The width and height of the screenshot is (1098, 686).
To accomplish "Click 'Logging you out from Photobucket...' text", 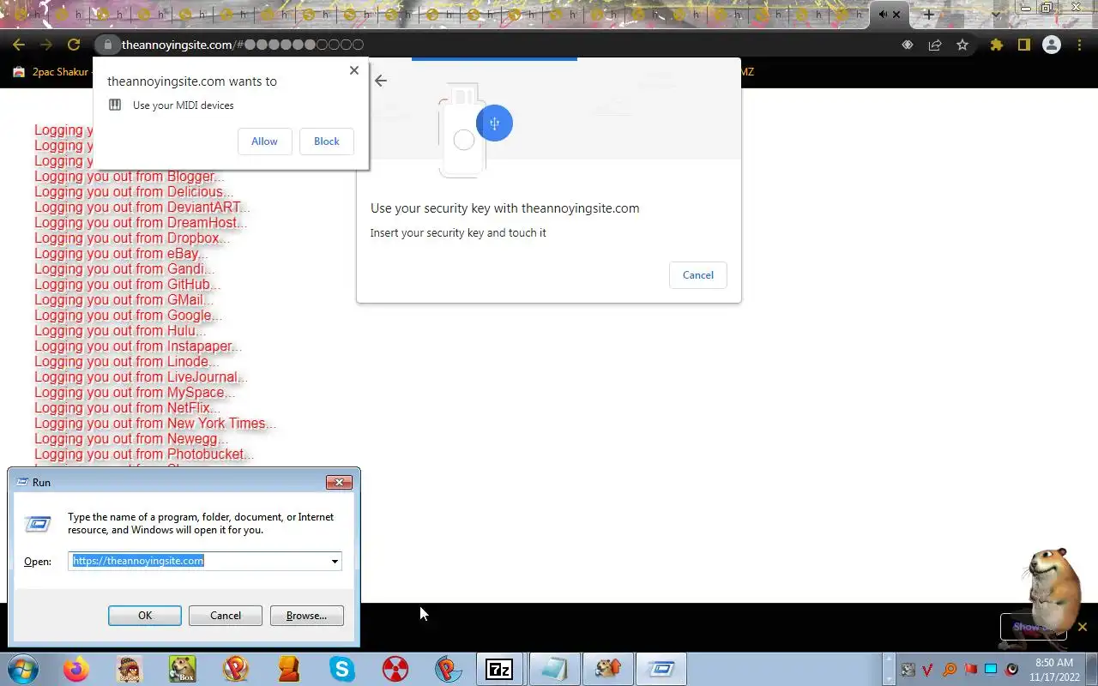I will [144, 454].
